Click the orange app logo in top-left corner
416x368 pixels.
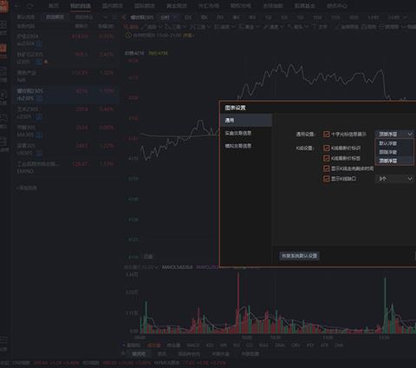coord(4,6)
